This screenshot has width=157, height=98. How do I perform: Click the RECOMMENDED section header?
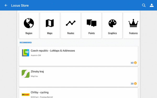coord(26,43)
